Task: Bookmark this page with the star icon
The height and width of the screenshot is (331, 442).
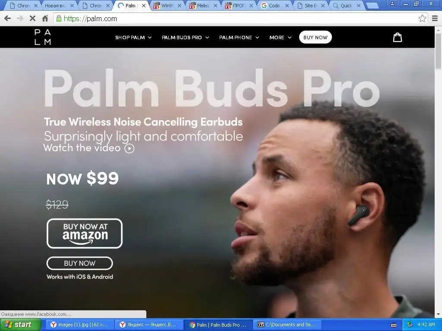Action: point(422,19)
